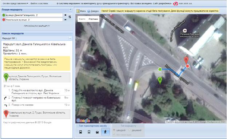Select the pedestrian walking mode icon
Viewport: 227px width, 139px height.
(x=105, y=132)
